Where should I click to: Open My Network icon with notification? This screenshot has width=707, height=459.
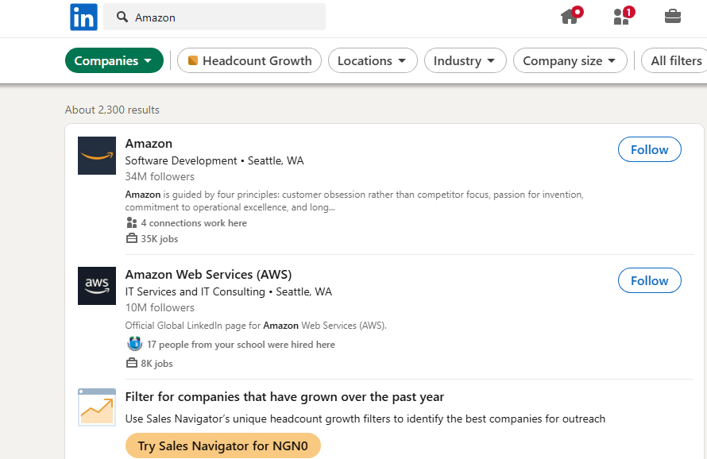(x=624, y=16)
